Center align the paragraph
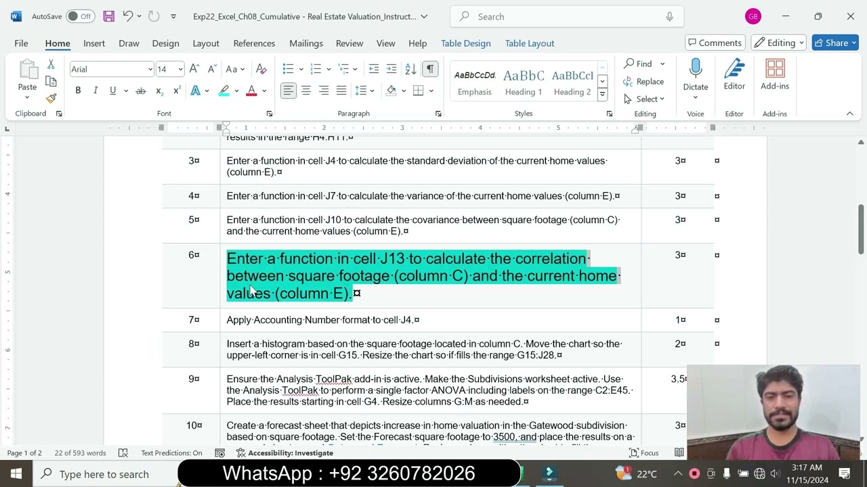867x487 pixels. click(x=306, y=91)
